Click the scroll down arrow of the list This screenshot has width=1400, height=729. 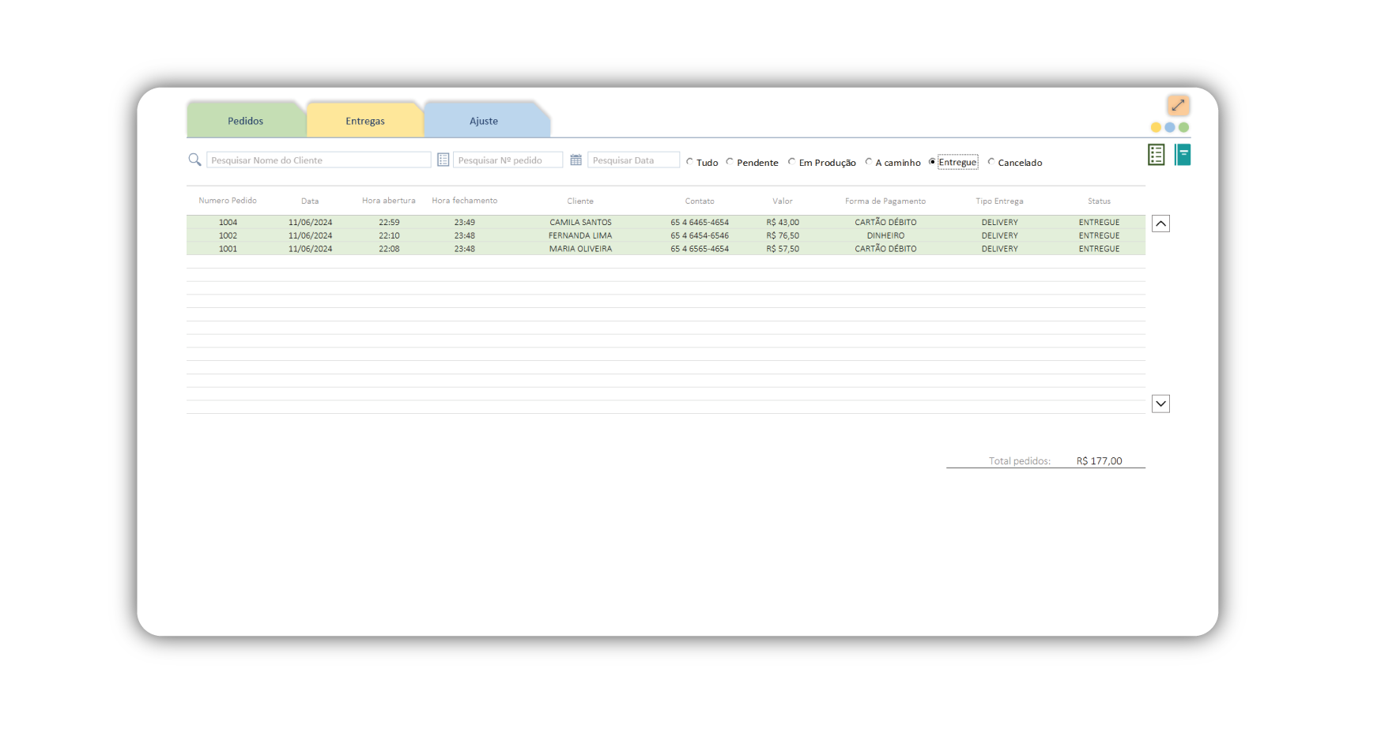[x=1160, y=404]
